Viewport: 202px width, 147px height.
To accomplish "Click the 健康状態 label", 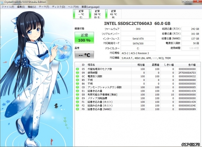I will click(x=79, y=29).
